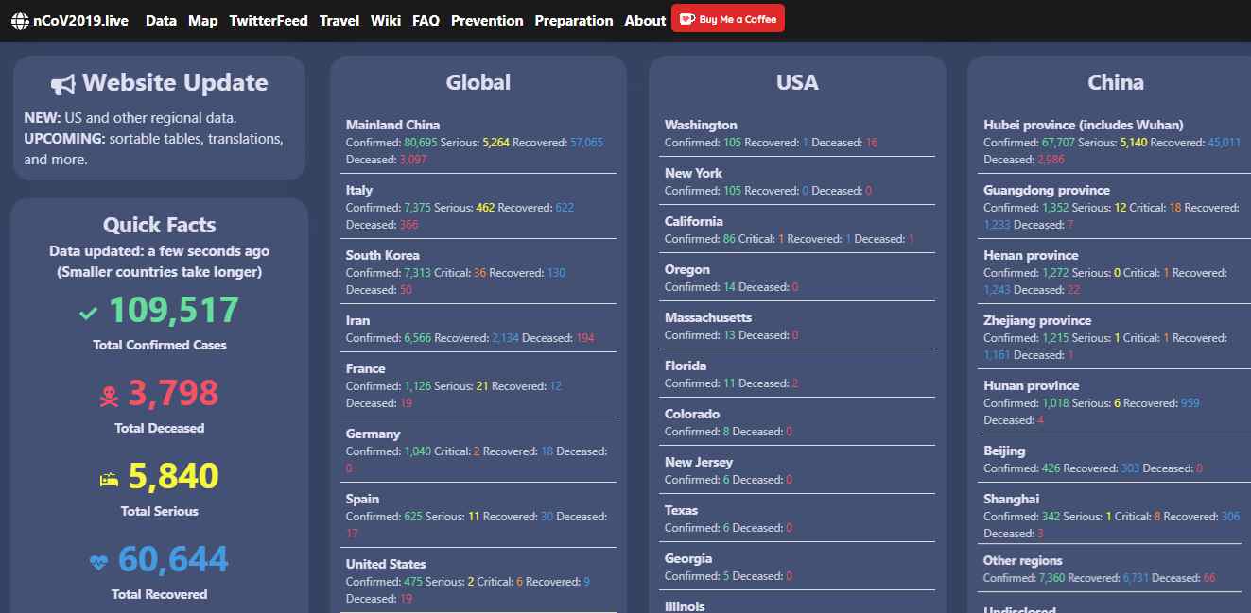Click About in the navigation bar
The image size is (1251, 613).
click(645, 21)
